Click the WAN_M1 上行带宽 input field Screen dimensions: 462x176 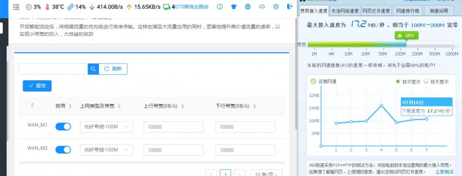coord(173,127)
